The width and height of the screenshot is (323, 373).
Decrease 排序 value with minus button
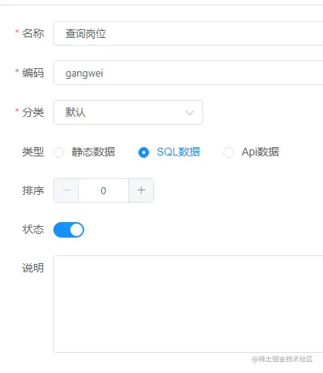(x=66, y=190)
